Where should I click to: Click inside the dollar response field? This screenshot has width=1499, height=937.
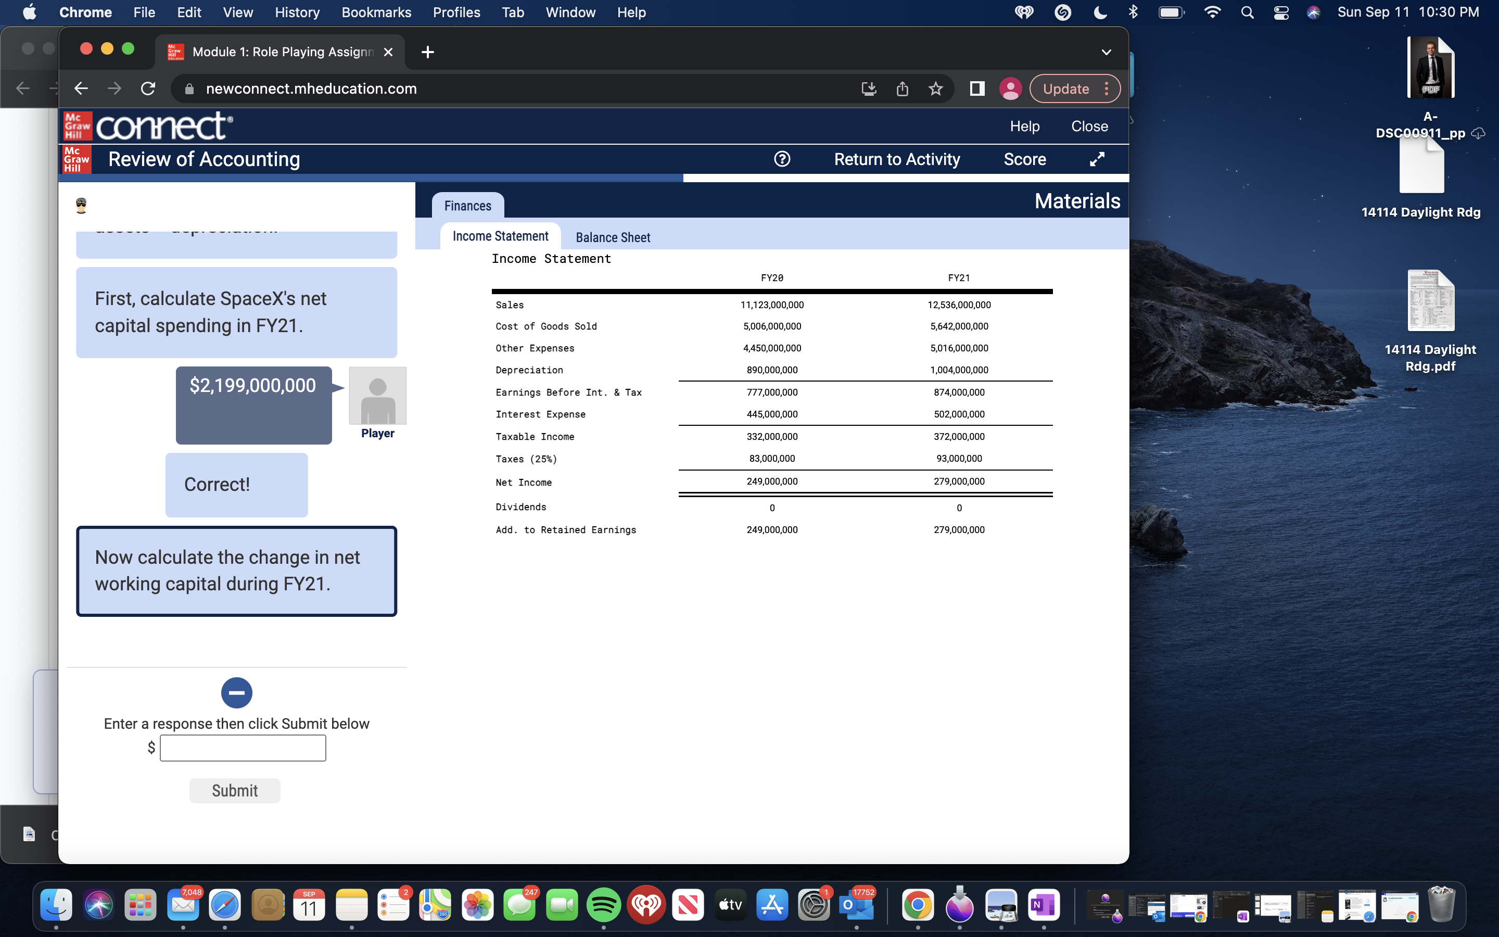tap(242, 748)
